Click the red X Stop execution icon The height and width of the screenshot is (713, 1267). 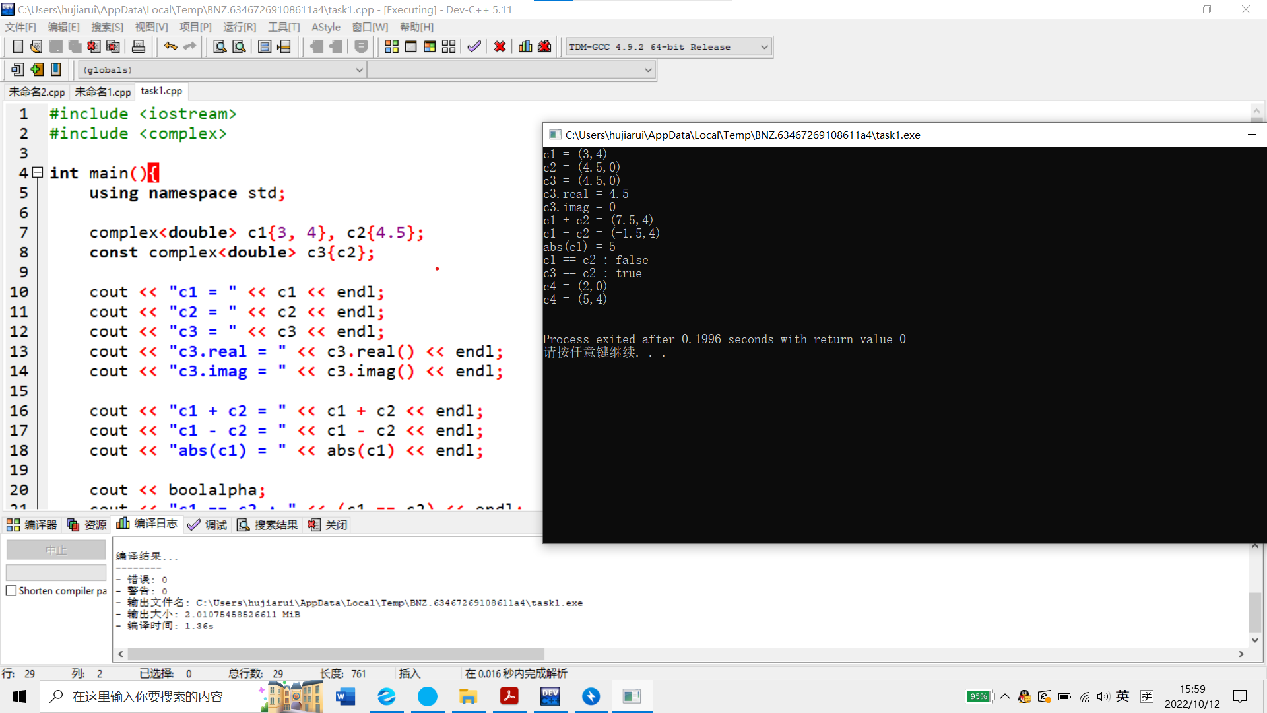coord(500,47)
